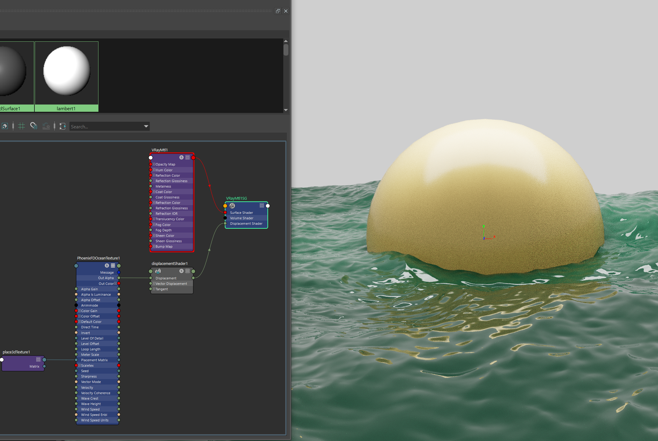Click place3dTexture1 Matrix output port
Image resolution: width=658 pixels, height=441 pixels.
coord(44,366)
